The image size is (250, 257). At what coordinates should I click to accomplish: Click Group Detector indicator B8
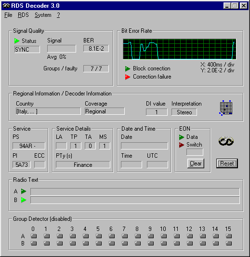click(138, 243)
